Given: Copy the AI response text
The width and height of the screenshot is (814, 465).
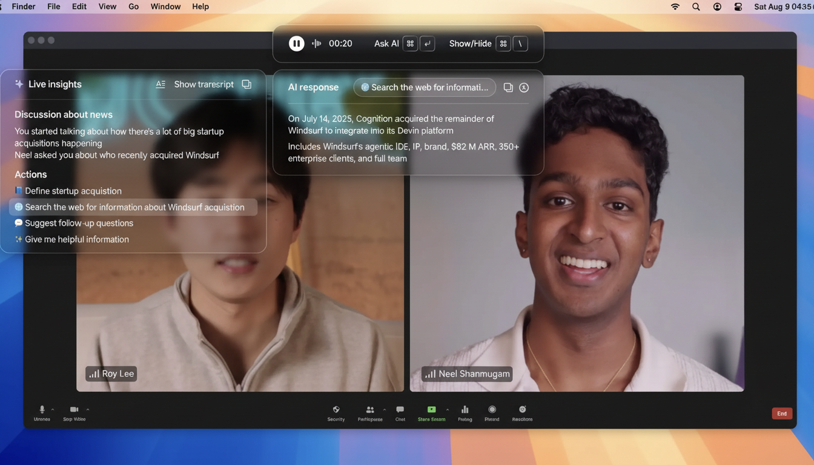Looking at the screenshot, I should click(508, 87).
